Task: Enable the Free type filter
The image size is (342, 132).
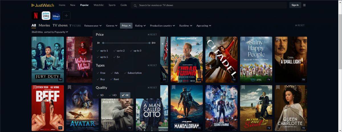Action: [101, 73]
